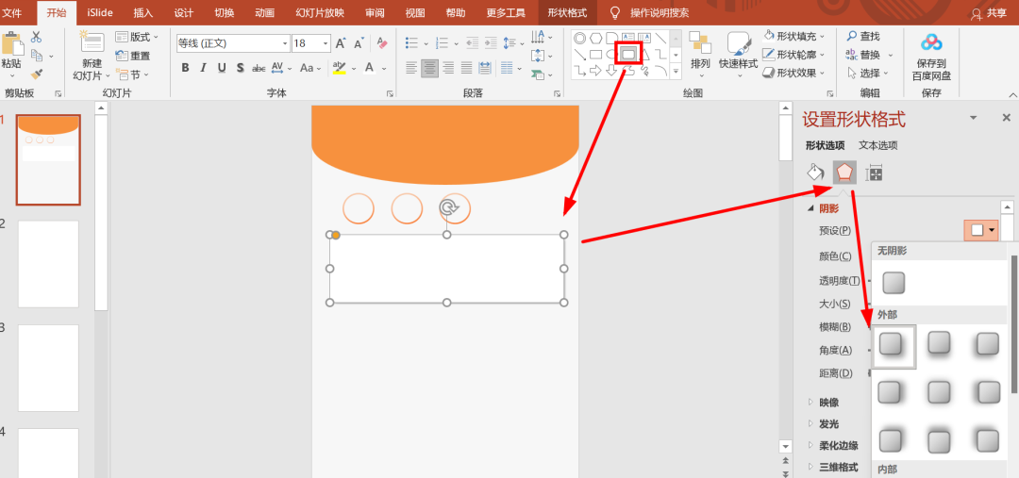
Task: Increase font size with the large A icon
Action: click(x=341, y=43)
